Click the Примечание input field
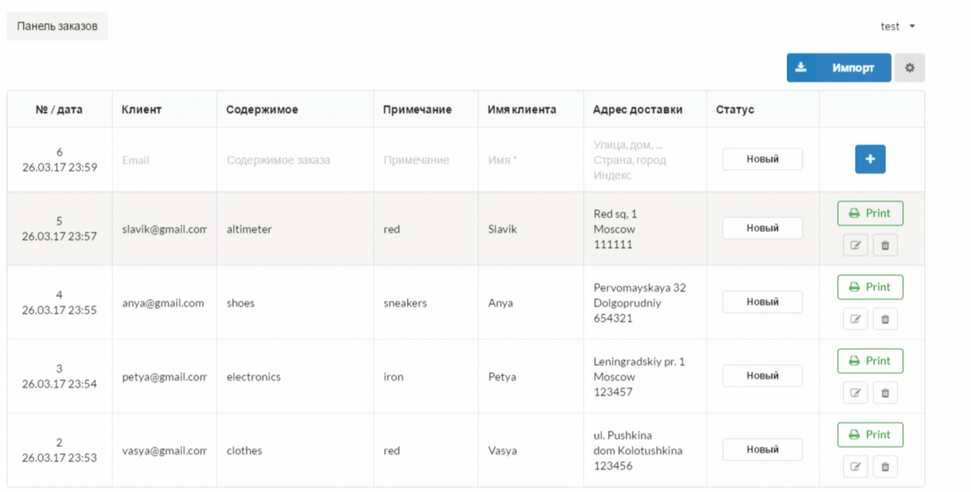 point(425,160)
